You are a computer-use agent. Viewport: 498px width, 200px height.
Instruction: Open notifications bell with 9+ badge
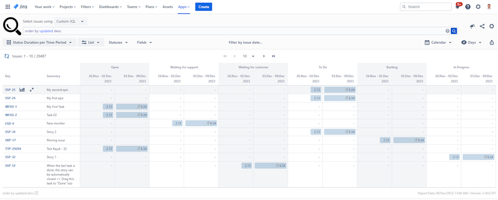458,6
